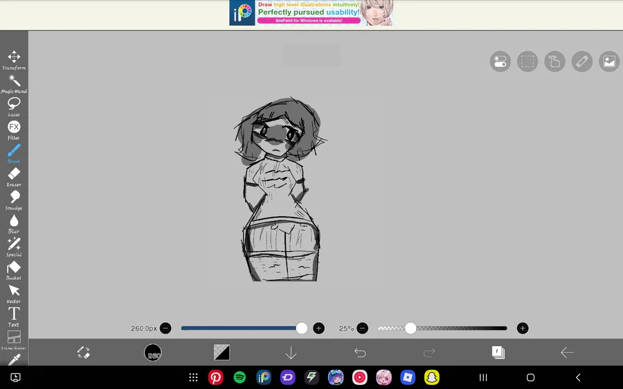
Task: Open the screen capture taskbar icon
Action: tap(15, 377)
